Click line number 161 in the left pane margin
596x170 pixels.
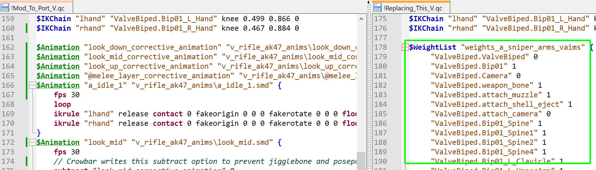8,38
